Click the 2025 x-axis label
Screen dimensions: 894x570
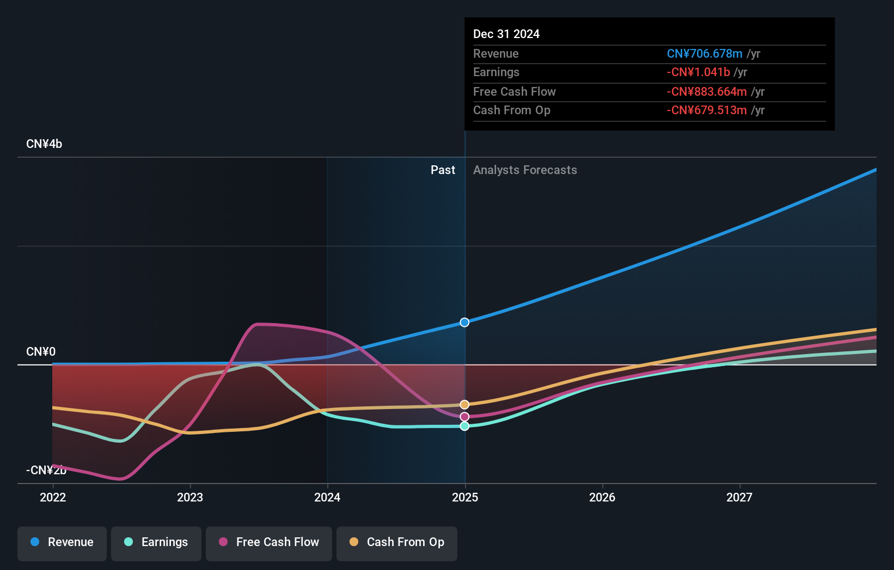tap(465, 497)
